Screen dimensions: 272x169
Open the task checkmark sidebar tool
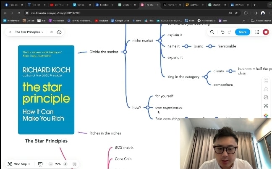pos(266,97)
